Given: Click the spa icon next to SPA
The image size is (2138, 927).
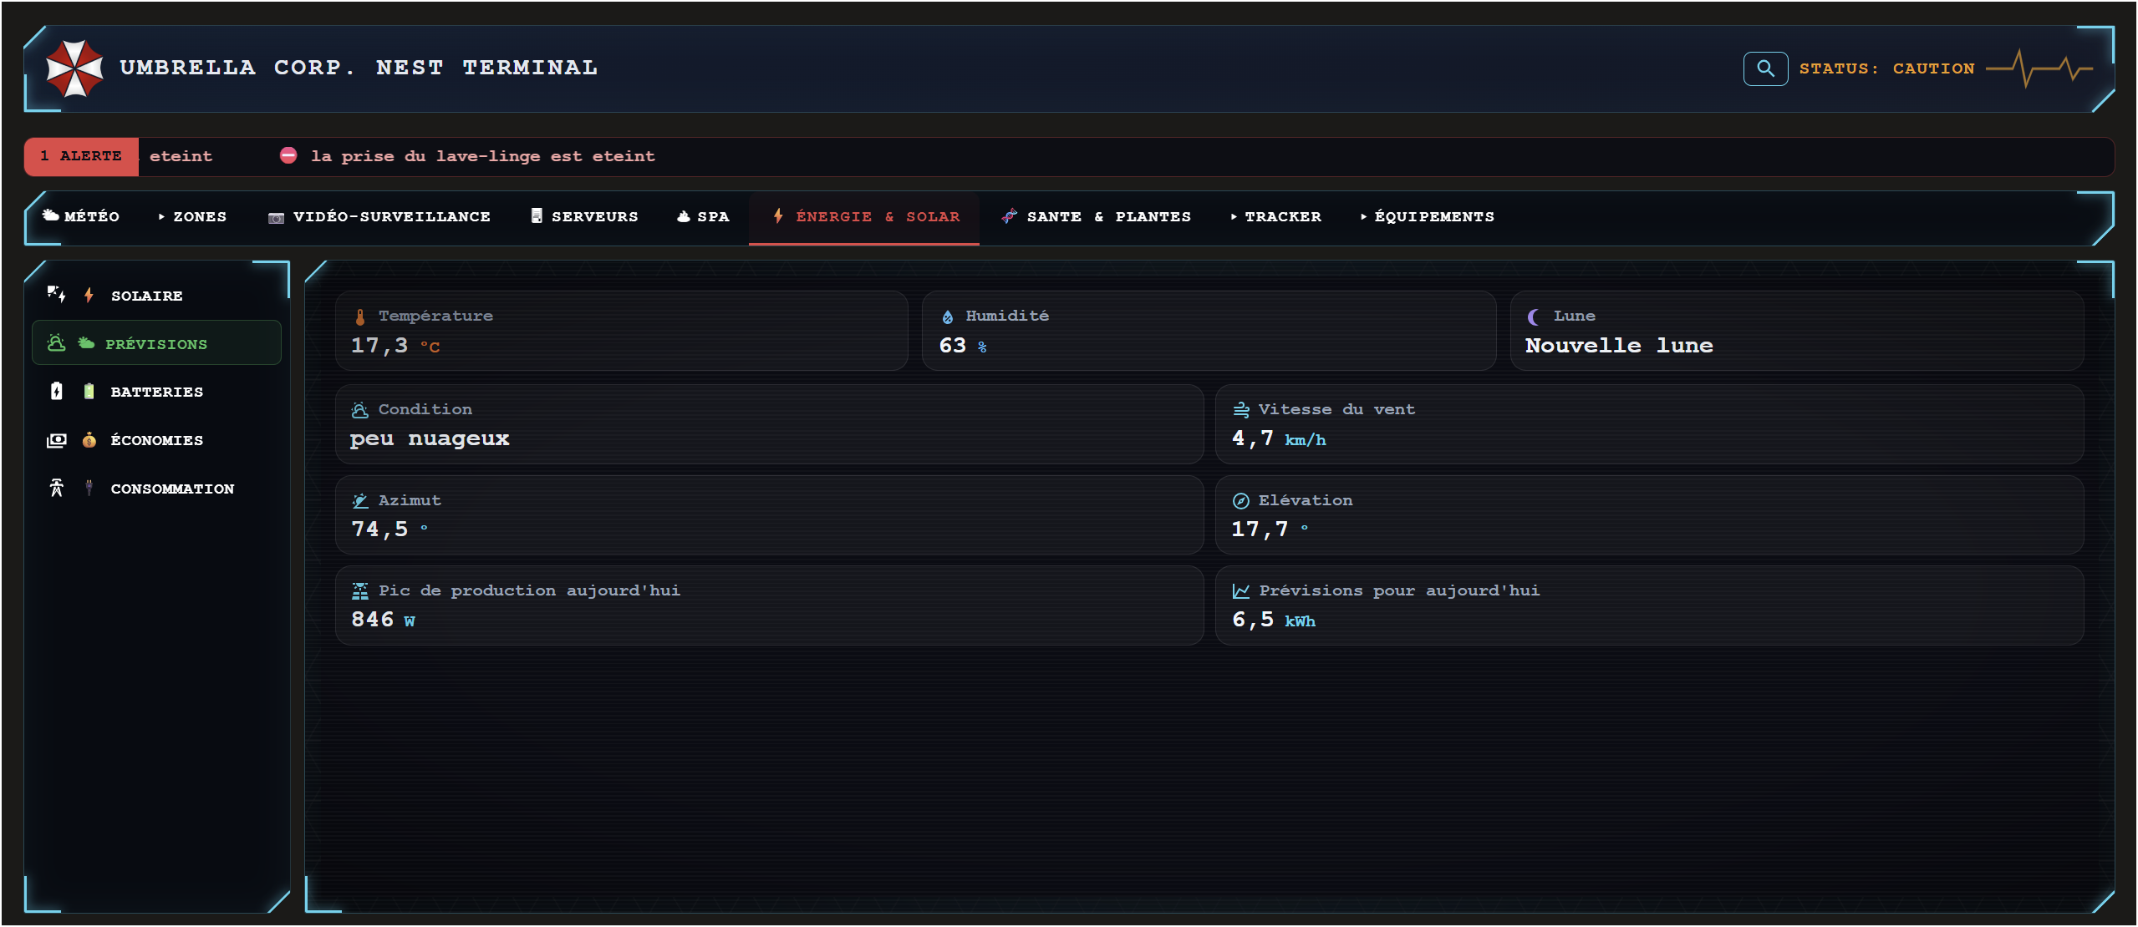Looking at the screenshot, I should 684,216.
